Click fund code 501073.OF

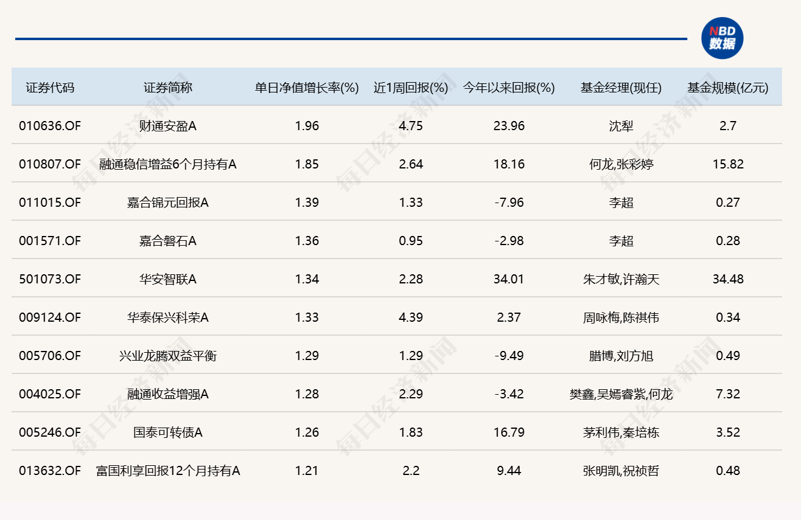click(50, 279)
